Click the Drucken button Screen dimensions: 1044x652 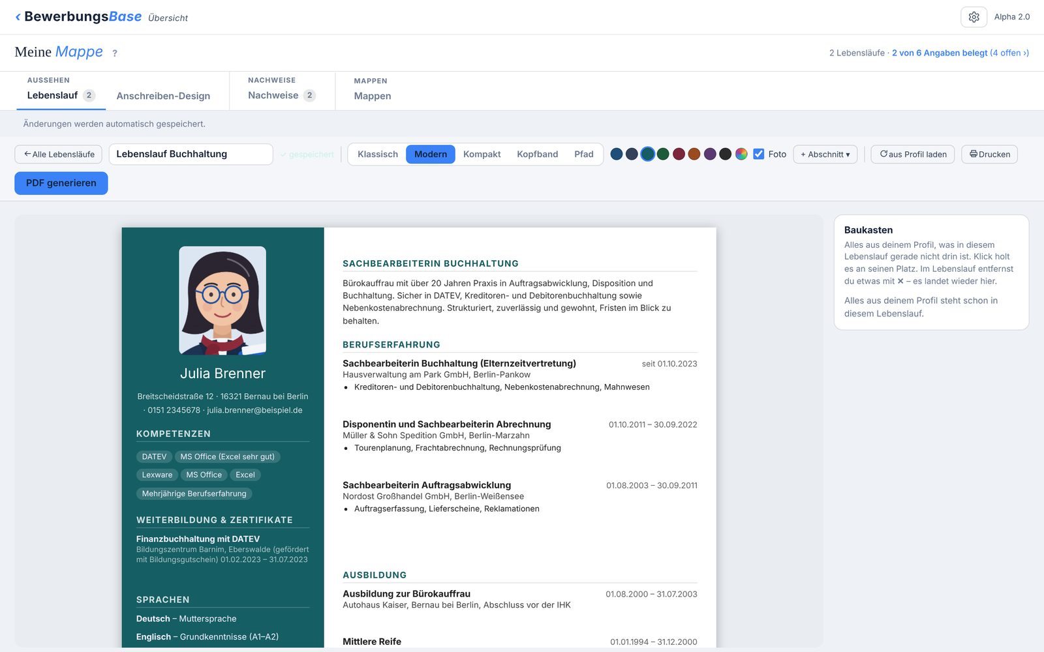989,155
